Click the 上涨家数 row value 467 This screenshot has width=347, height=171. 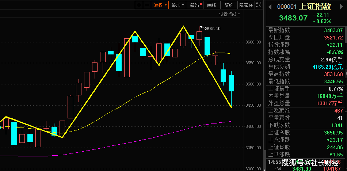tap(339, 111)
